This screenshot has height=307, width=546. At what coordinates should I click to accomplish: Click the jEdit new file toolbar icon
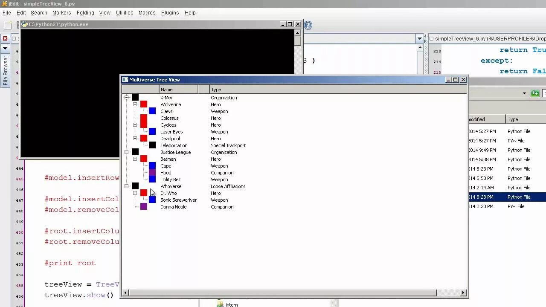[x=8, y=25]
